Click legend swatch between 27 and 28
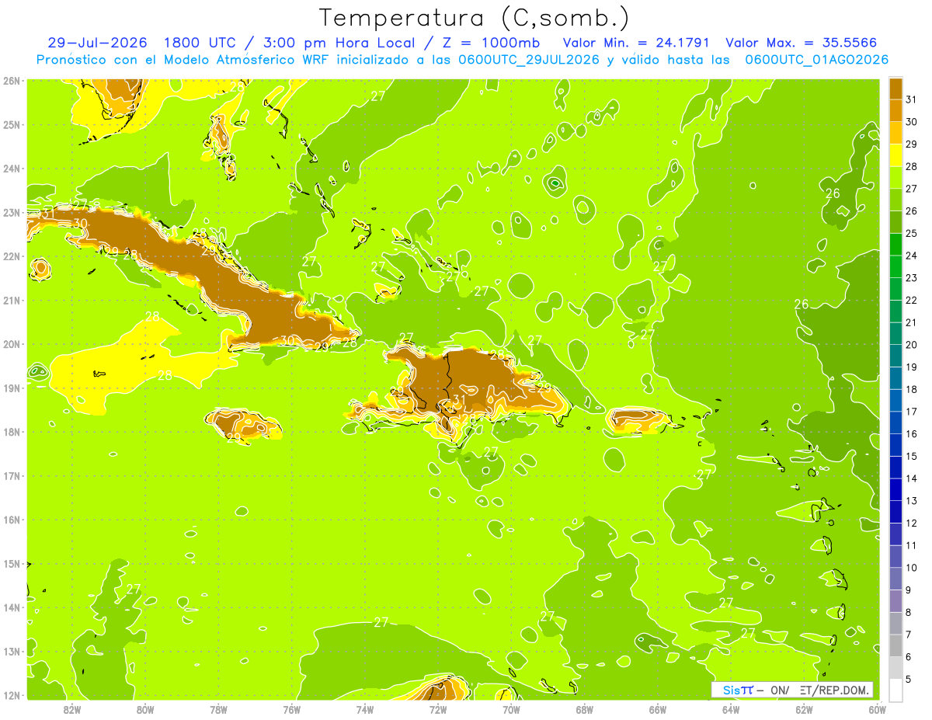932x720 pixels. [x=896, y=177]
